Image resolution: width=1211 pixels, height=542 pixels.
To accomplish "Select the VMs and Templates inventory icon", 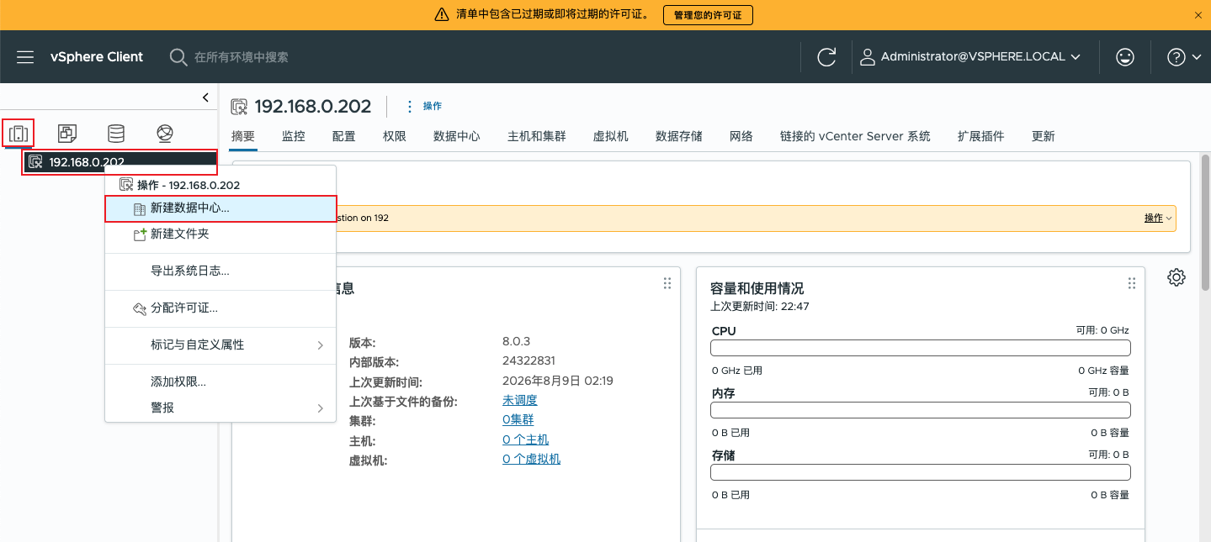I will click(67, 133).
